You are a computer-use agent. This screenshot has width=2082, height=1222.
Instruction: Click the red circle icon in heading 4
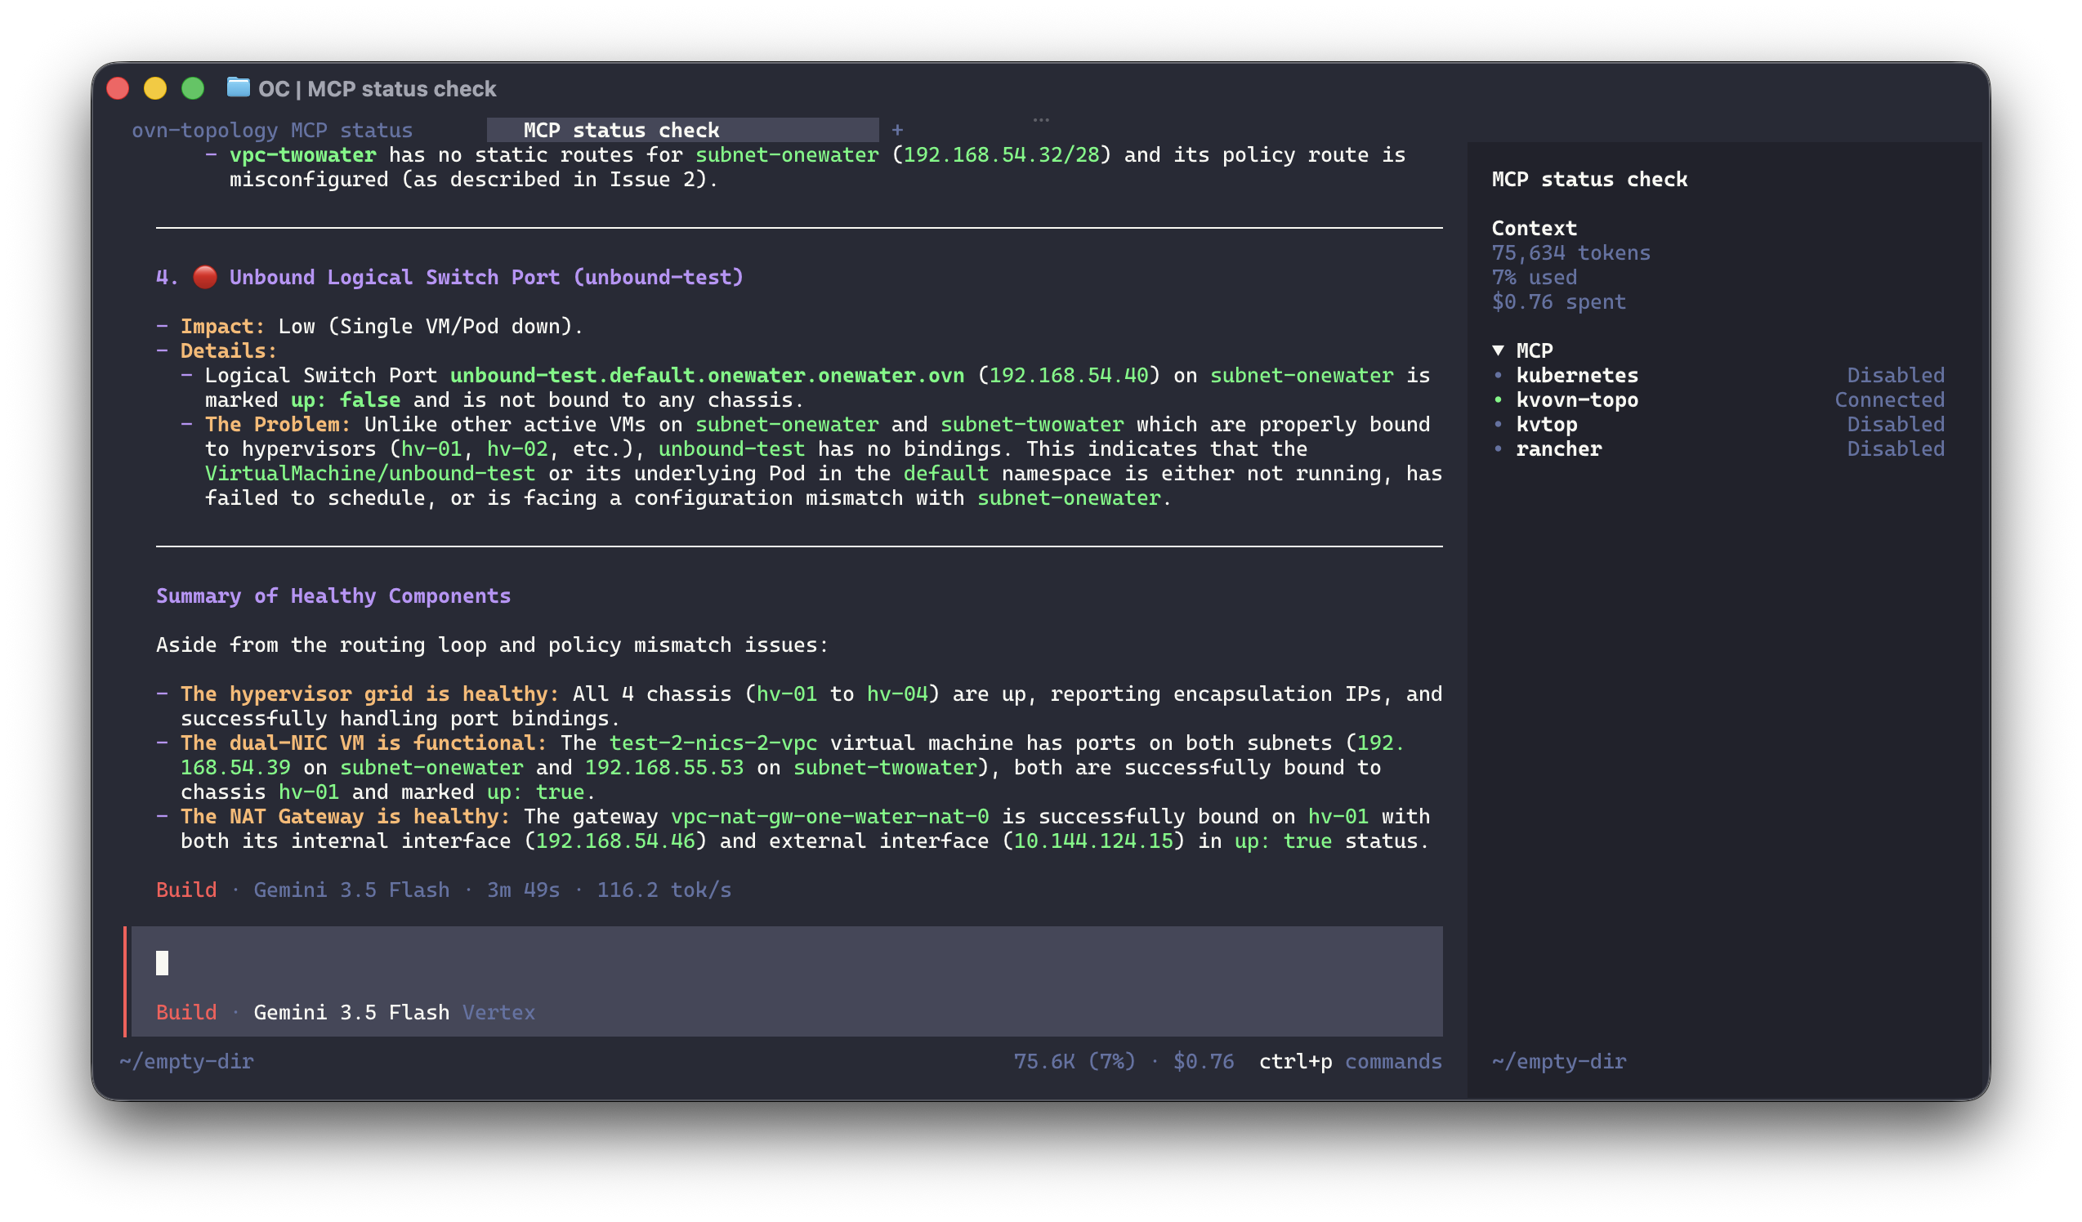tap(205, 278)
